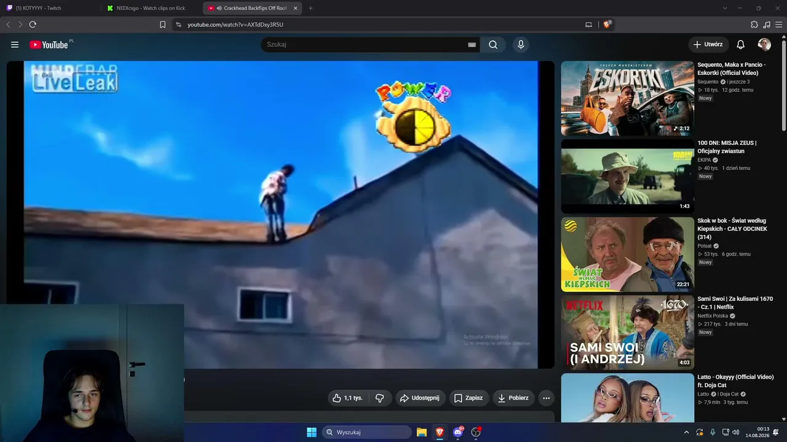This screenshot has height=442, width=787.
Task: Start voice search with the microphone icon
Action: 521,45
